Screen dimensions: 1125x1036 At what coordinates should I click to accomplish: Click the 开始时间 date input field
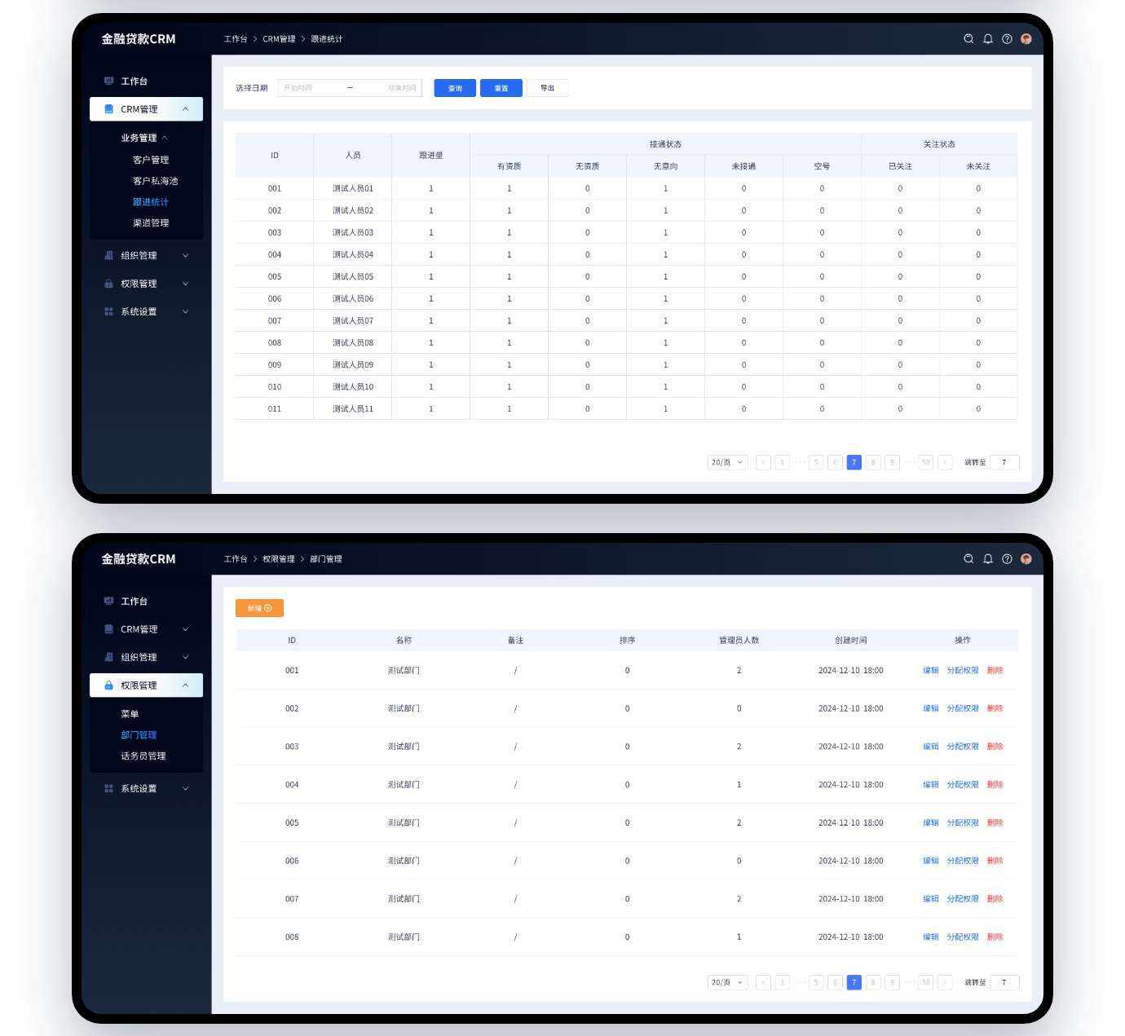click(x=308, y=88)
